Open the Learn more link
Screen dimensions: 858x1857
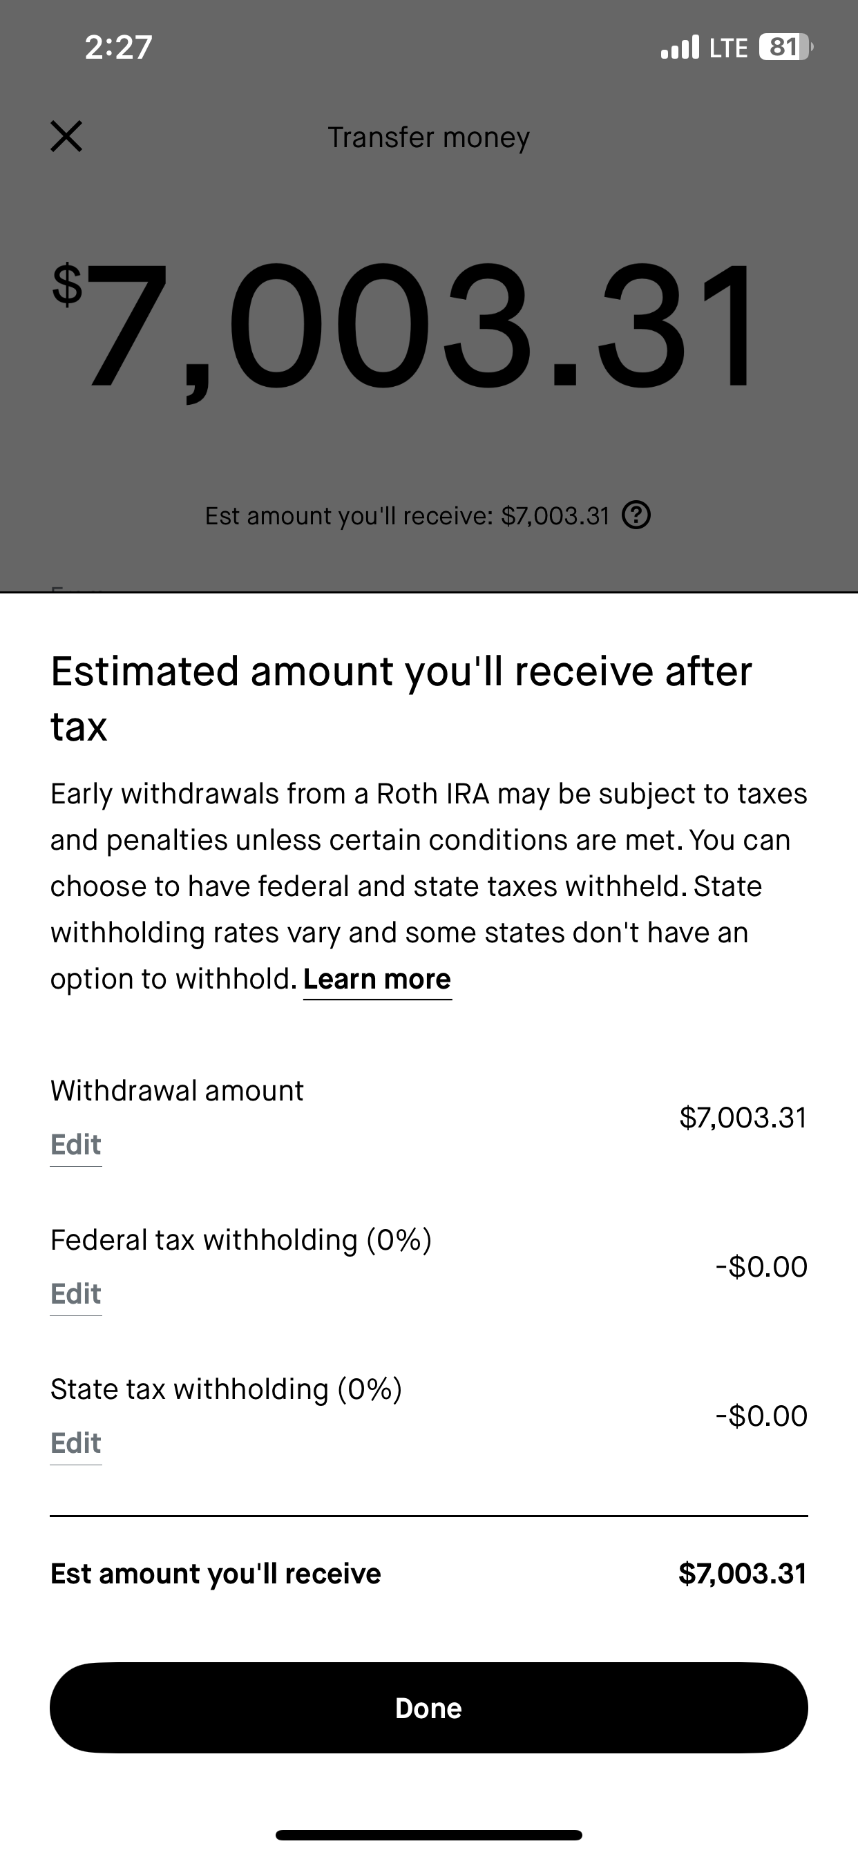click(377, 979)
